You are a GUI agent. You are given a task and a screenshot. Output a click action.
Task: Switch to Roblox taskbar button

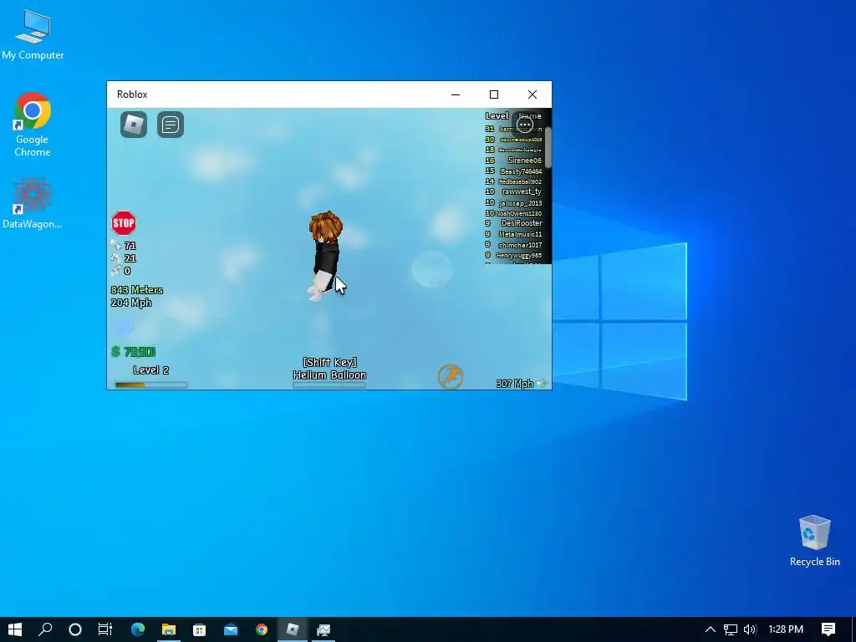pos(293,629)
